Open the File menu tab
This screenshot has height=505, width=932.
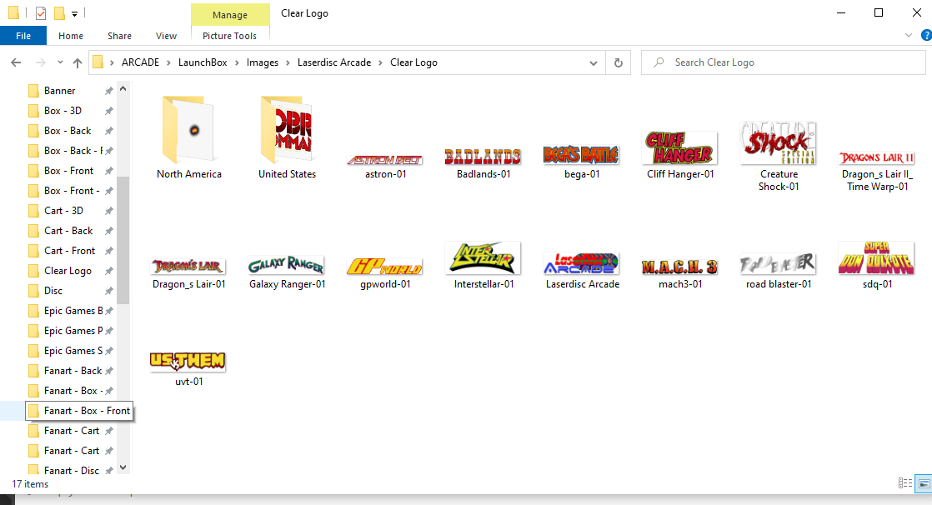pyautogui.click(x=23, y=36)
